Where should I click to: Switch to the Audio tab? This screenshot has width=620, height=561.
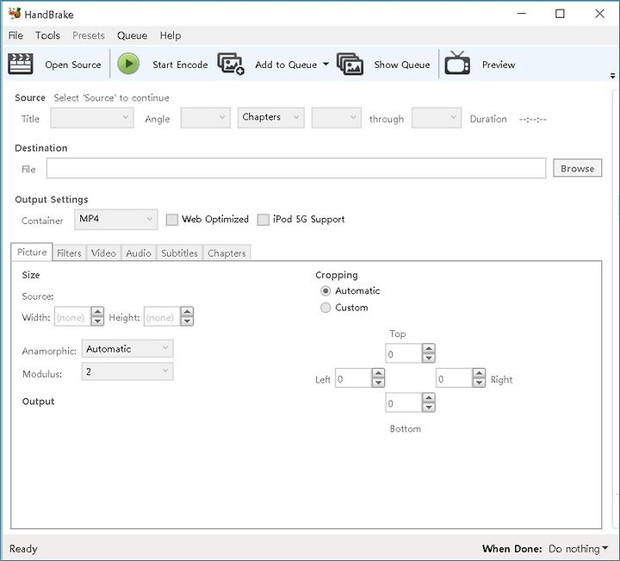pos(139,252)
